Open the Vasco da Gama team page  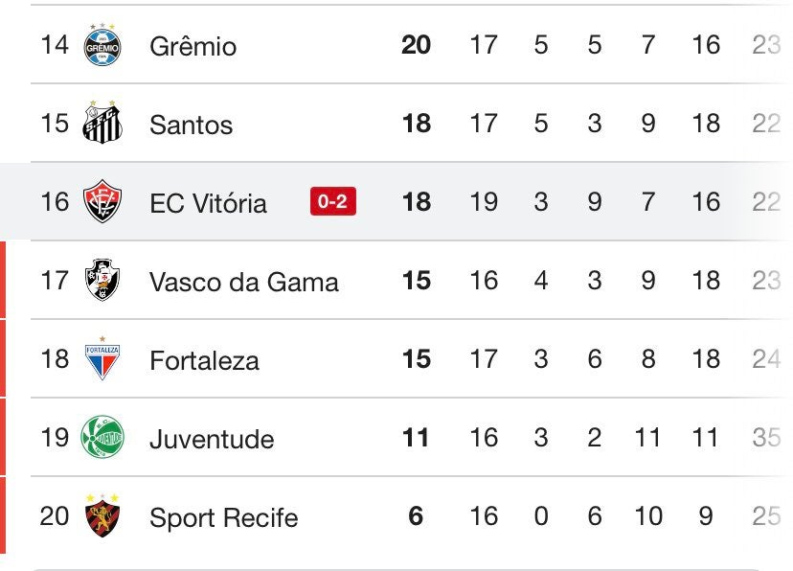[x=244, y=282]
